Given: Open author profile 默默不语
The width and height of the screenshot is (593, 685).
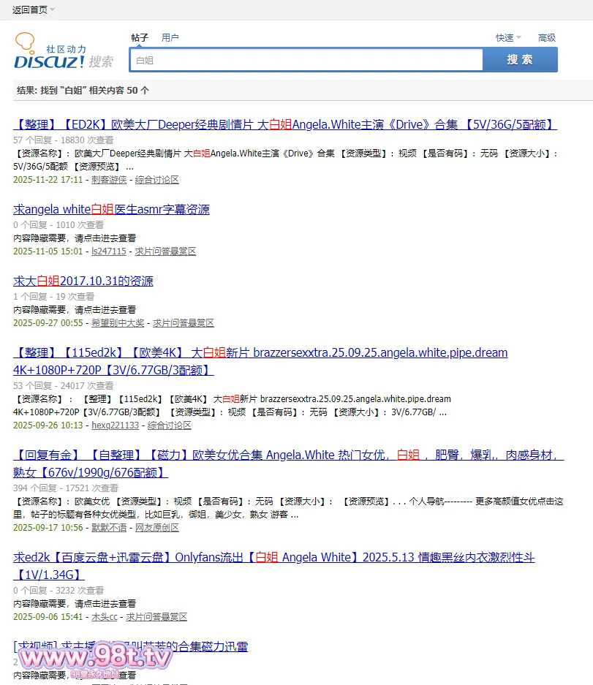Looking at the screenshot, I should (x=108, y=528).
